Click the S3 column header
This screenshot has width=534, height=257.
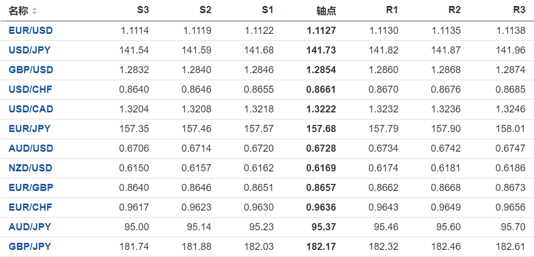tap(143, 10)
